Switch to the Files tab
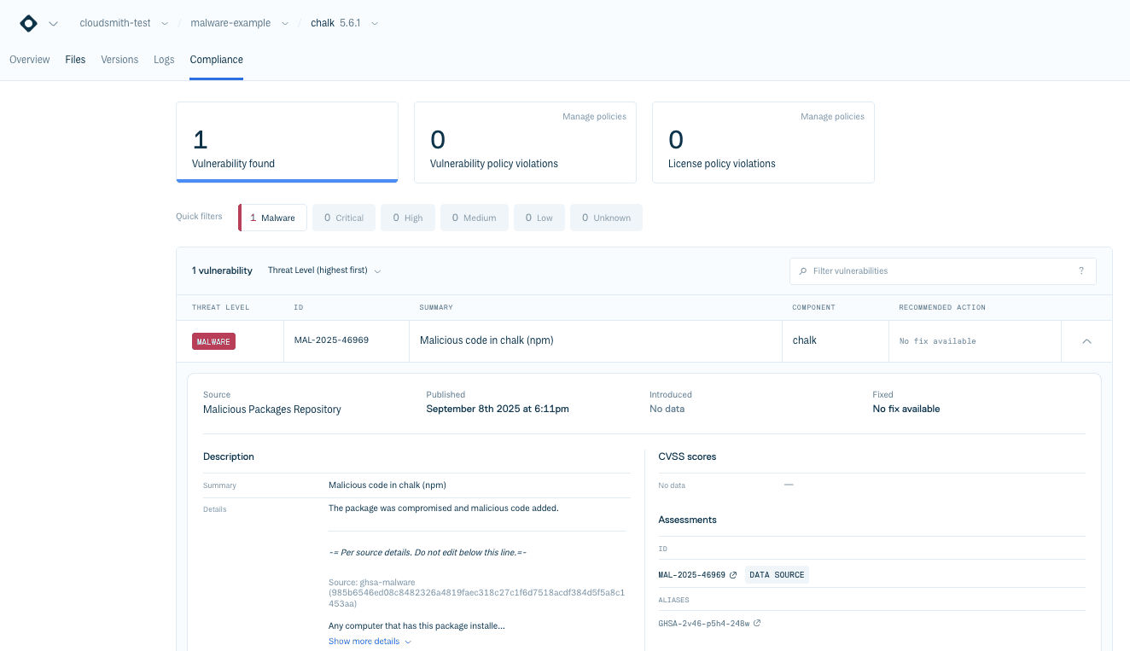This screenshot has height=651, width=1130. click(75, 60)
